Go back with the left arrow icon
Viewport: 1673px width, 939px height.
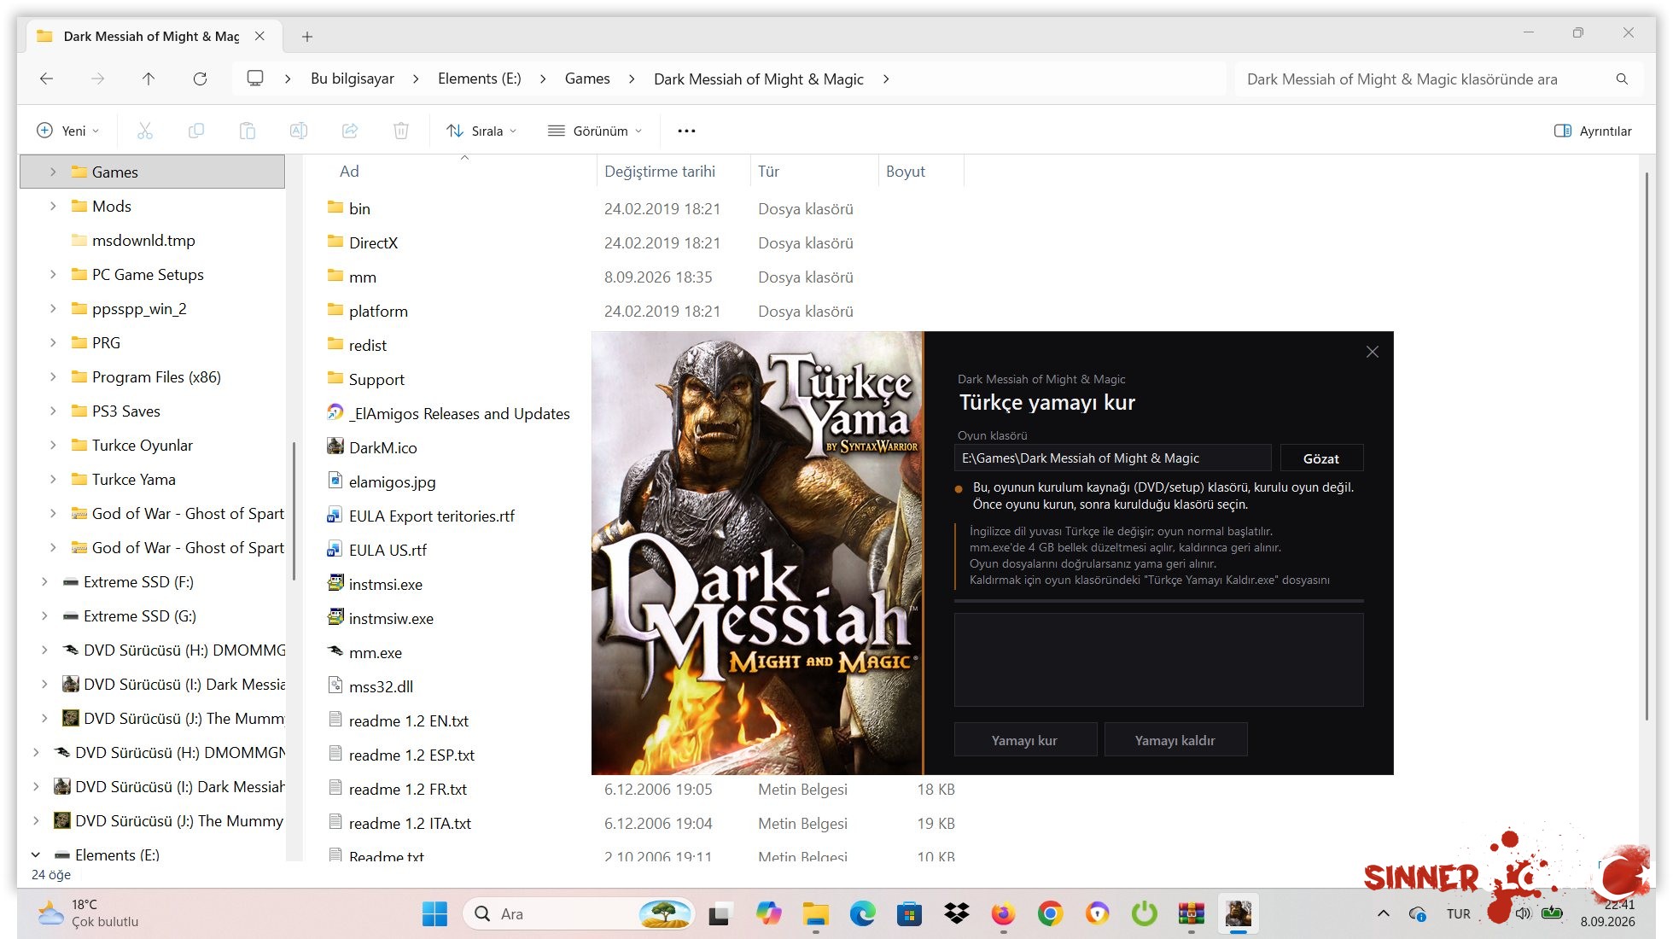tap(46, 79)
